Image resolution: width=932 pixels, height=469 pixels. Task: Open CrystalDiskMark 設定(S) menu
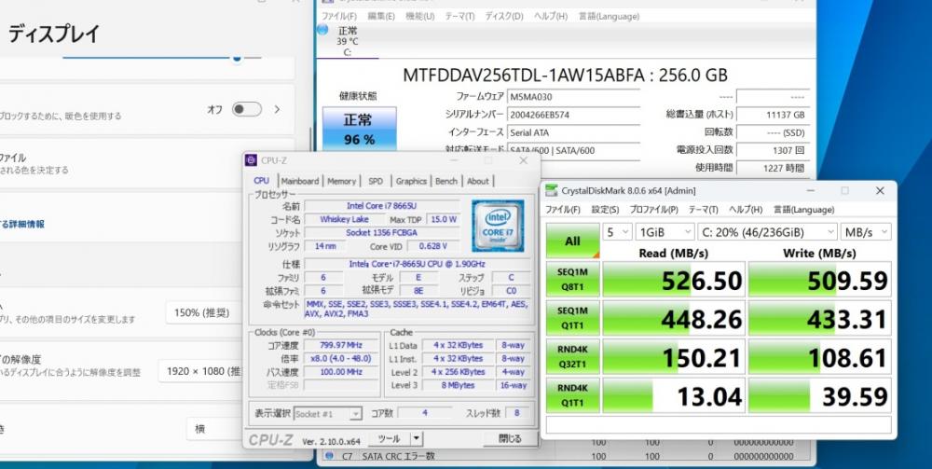click(605, 210)
